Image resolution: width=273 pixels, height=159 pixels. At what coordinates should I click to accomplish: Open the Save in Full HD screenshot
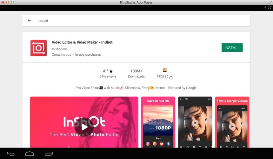tap(158, 122)
